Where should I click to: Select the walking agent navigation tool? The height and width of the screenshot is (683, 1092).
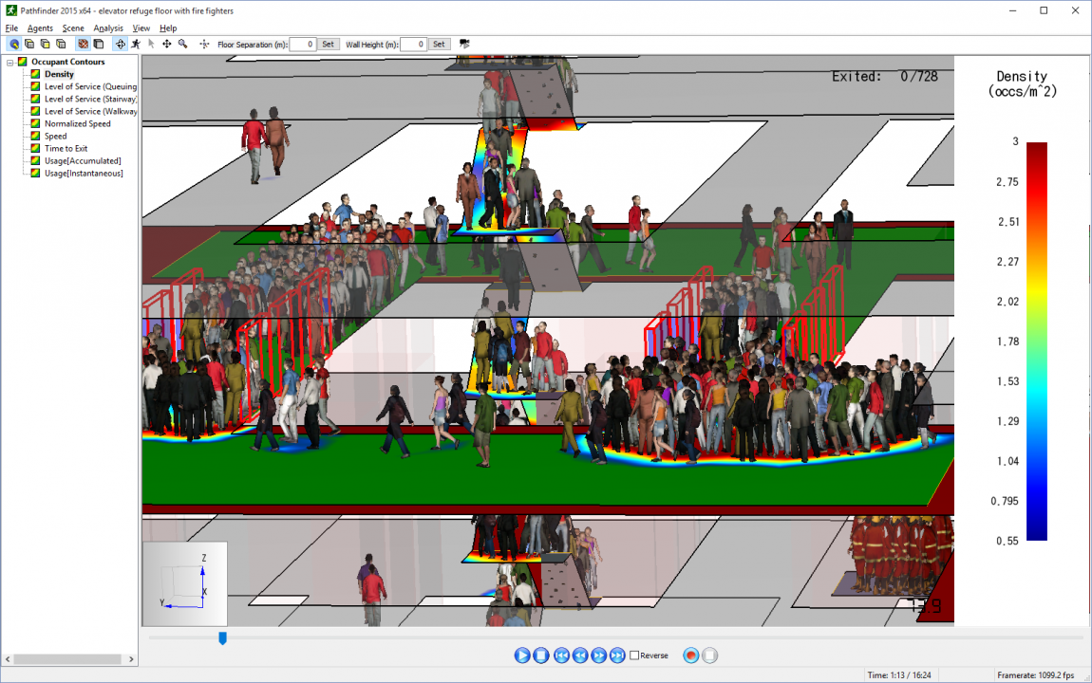click(136, 44)
